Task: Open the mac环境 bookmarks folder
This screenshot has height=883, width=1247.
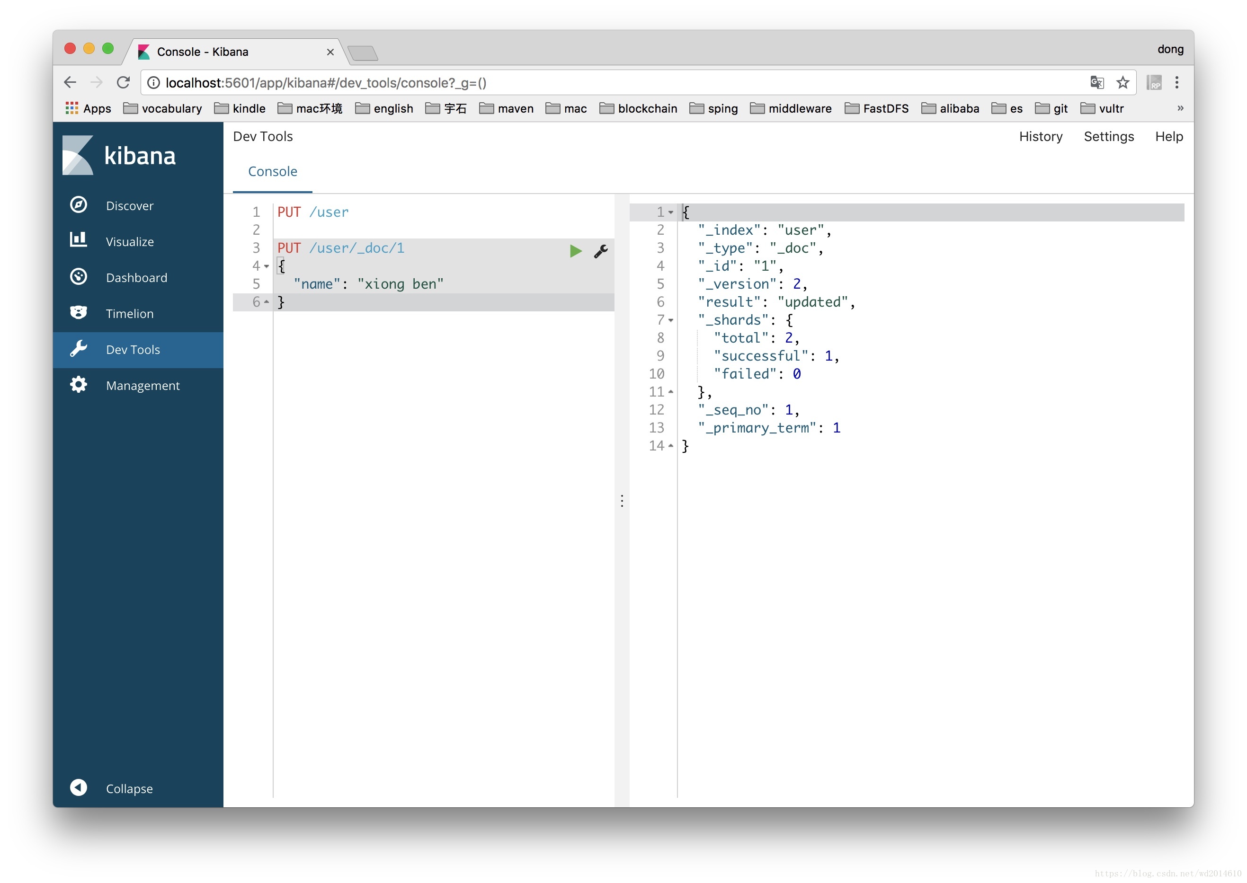Action: click(310, 108)
